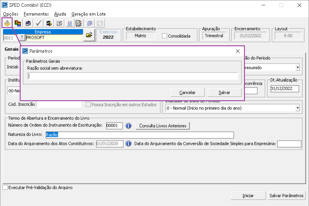Open the dropdown arrow beside 'resumido'
This screenshot has height=206, width=309.
[298, 68]
